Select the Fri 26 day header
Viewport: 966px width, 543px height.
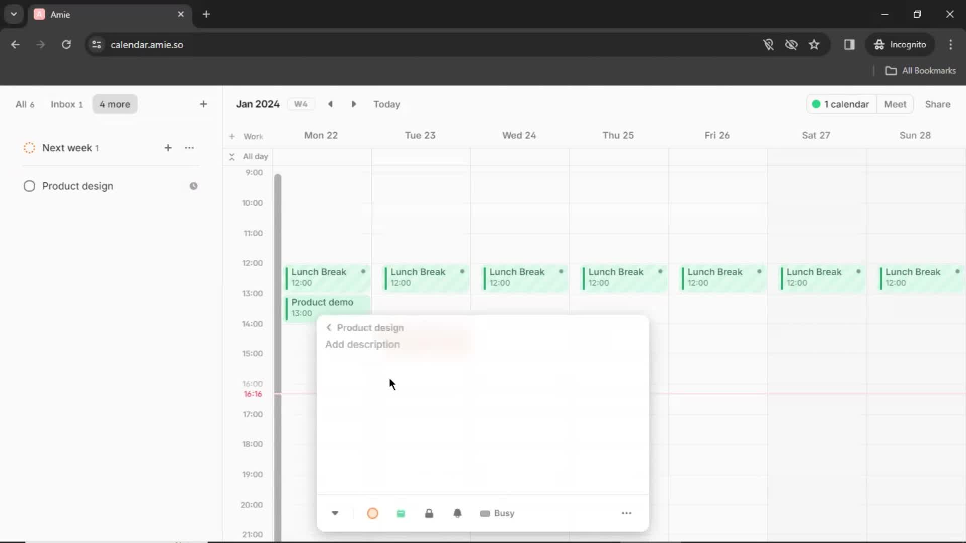[717, 135]
